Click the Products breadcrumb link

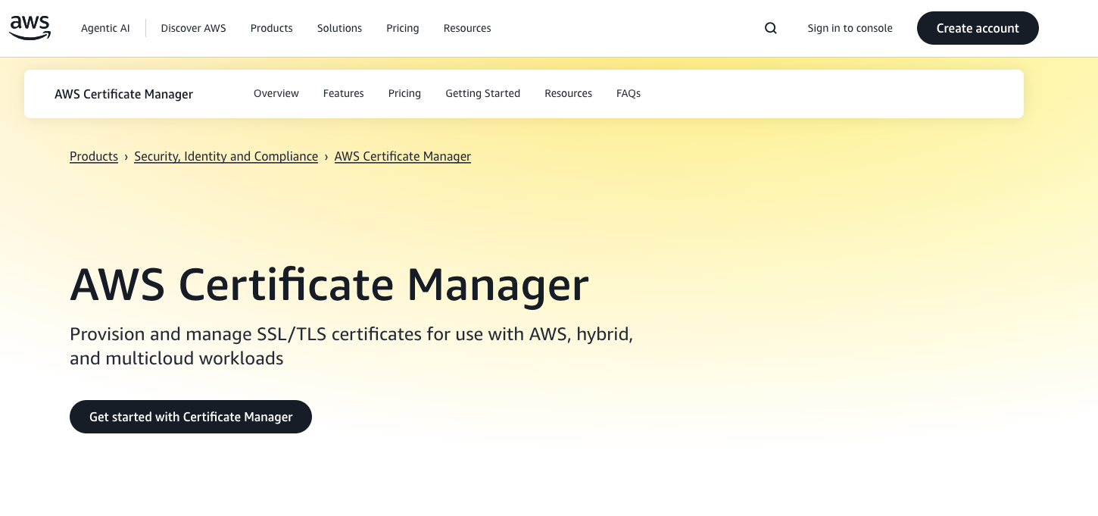(94, 156)
